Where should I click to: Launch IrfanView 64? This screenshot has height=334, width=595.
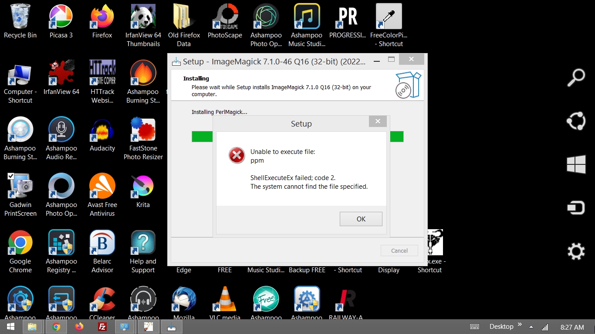click(x=61, y=73)
